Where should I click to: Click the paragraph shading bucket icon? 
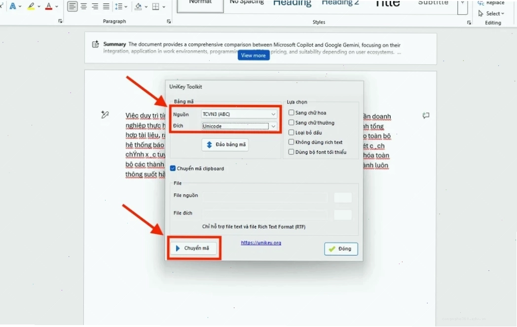click(x=139, y=6)
